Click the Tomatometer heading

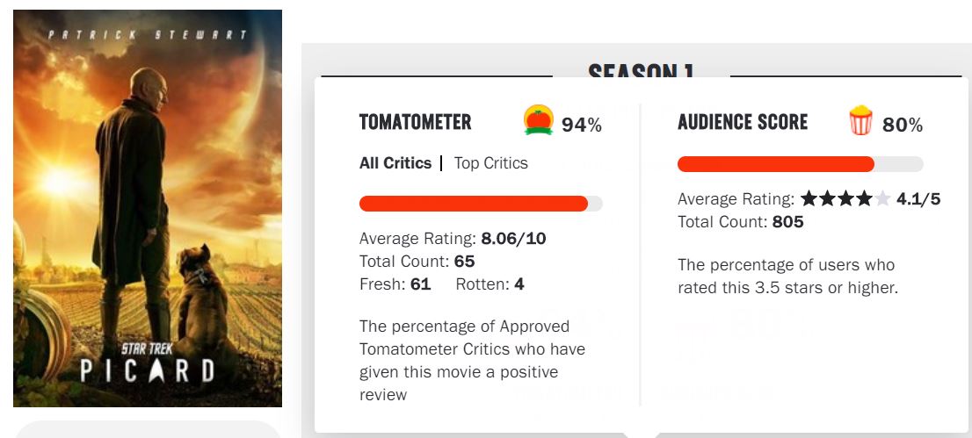tap(415, 123)
